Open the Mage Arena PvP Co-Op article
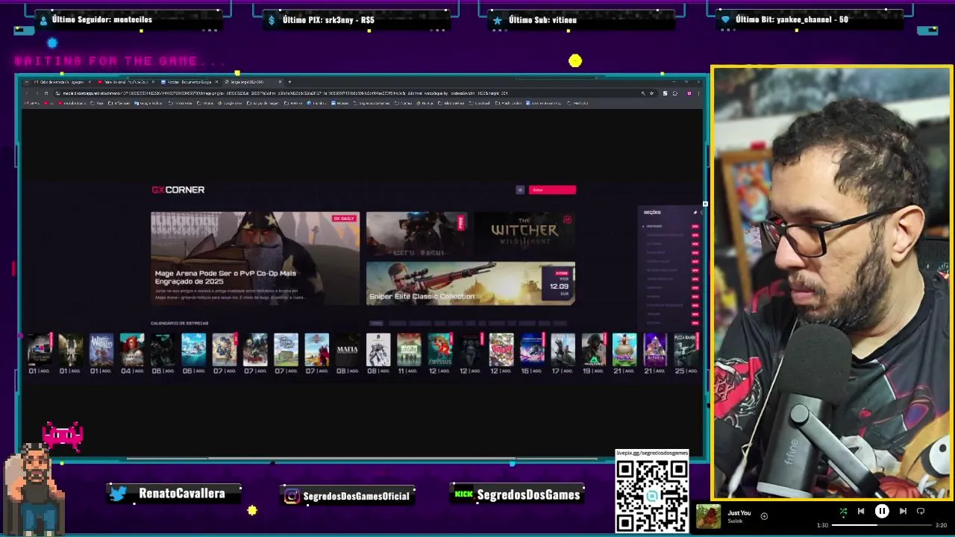This screenshot has height=537, width=955. pyautogui.click(x=254, y=258)
